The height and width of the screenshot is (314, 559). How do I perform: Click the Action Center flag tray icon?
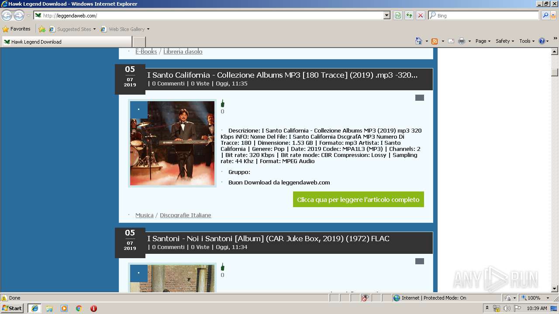point(518,308)
